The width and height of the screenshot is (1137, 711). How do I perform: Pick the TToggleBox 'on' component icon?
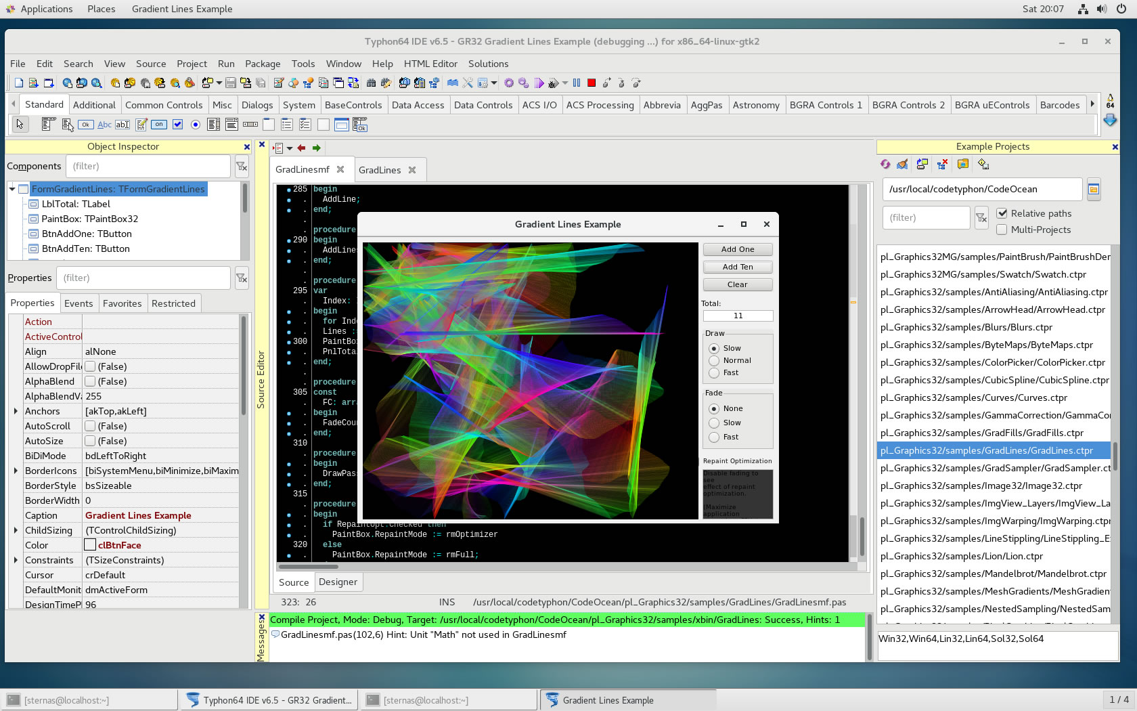(159, 124)
